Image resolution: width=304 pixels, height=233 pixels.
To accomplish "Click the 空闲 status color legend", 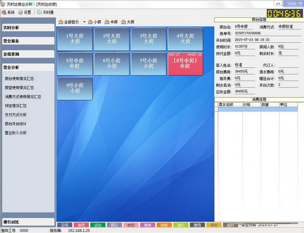I will pos(64,225).
